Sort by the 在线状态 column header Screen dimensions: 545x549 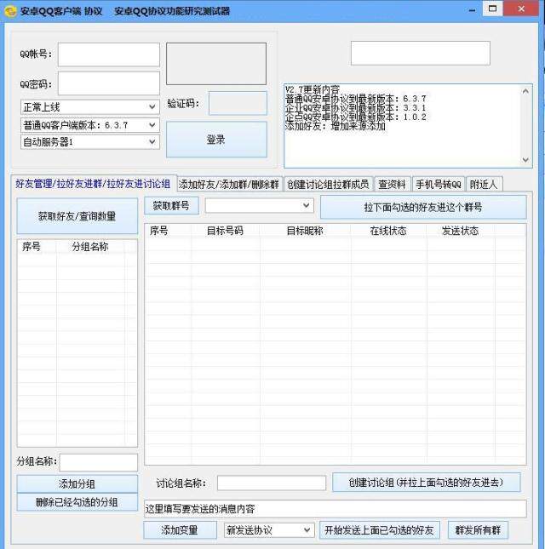pos(388,231)
